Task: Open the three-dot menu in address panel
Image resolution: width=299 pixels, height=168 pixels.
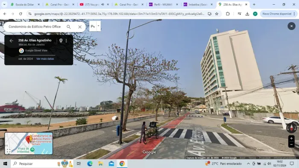Action: pyautogui.click(x=66, y=41)
